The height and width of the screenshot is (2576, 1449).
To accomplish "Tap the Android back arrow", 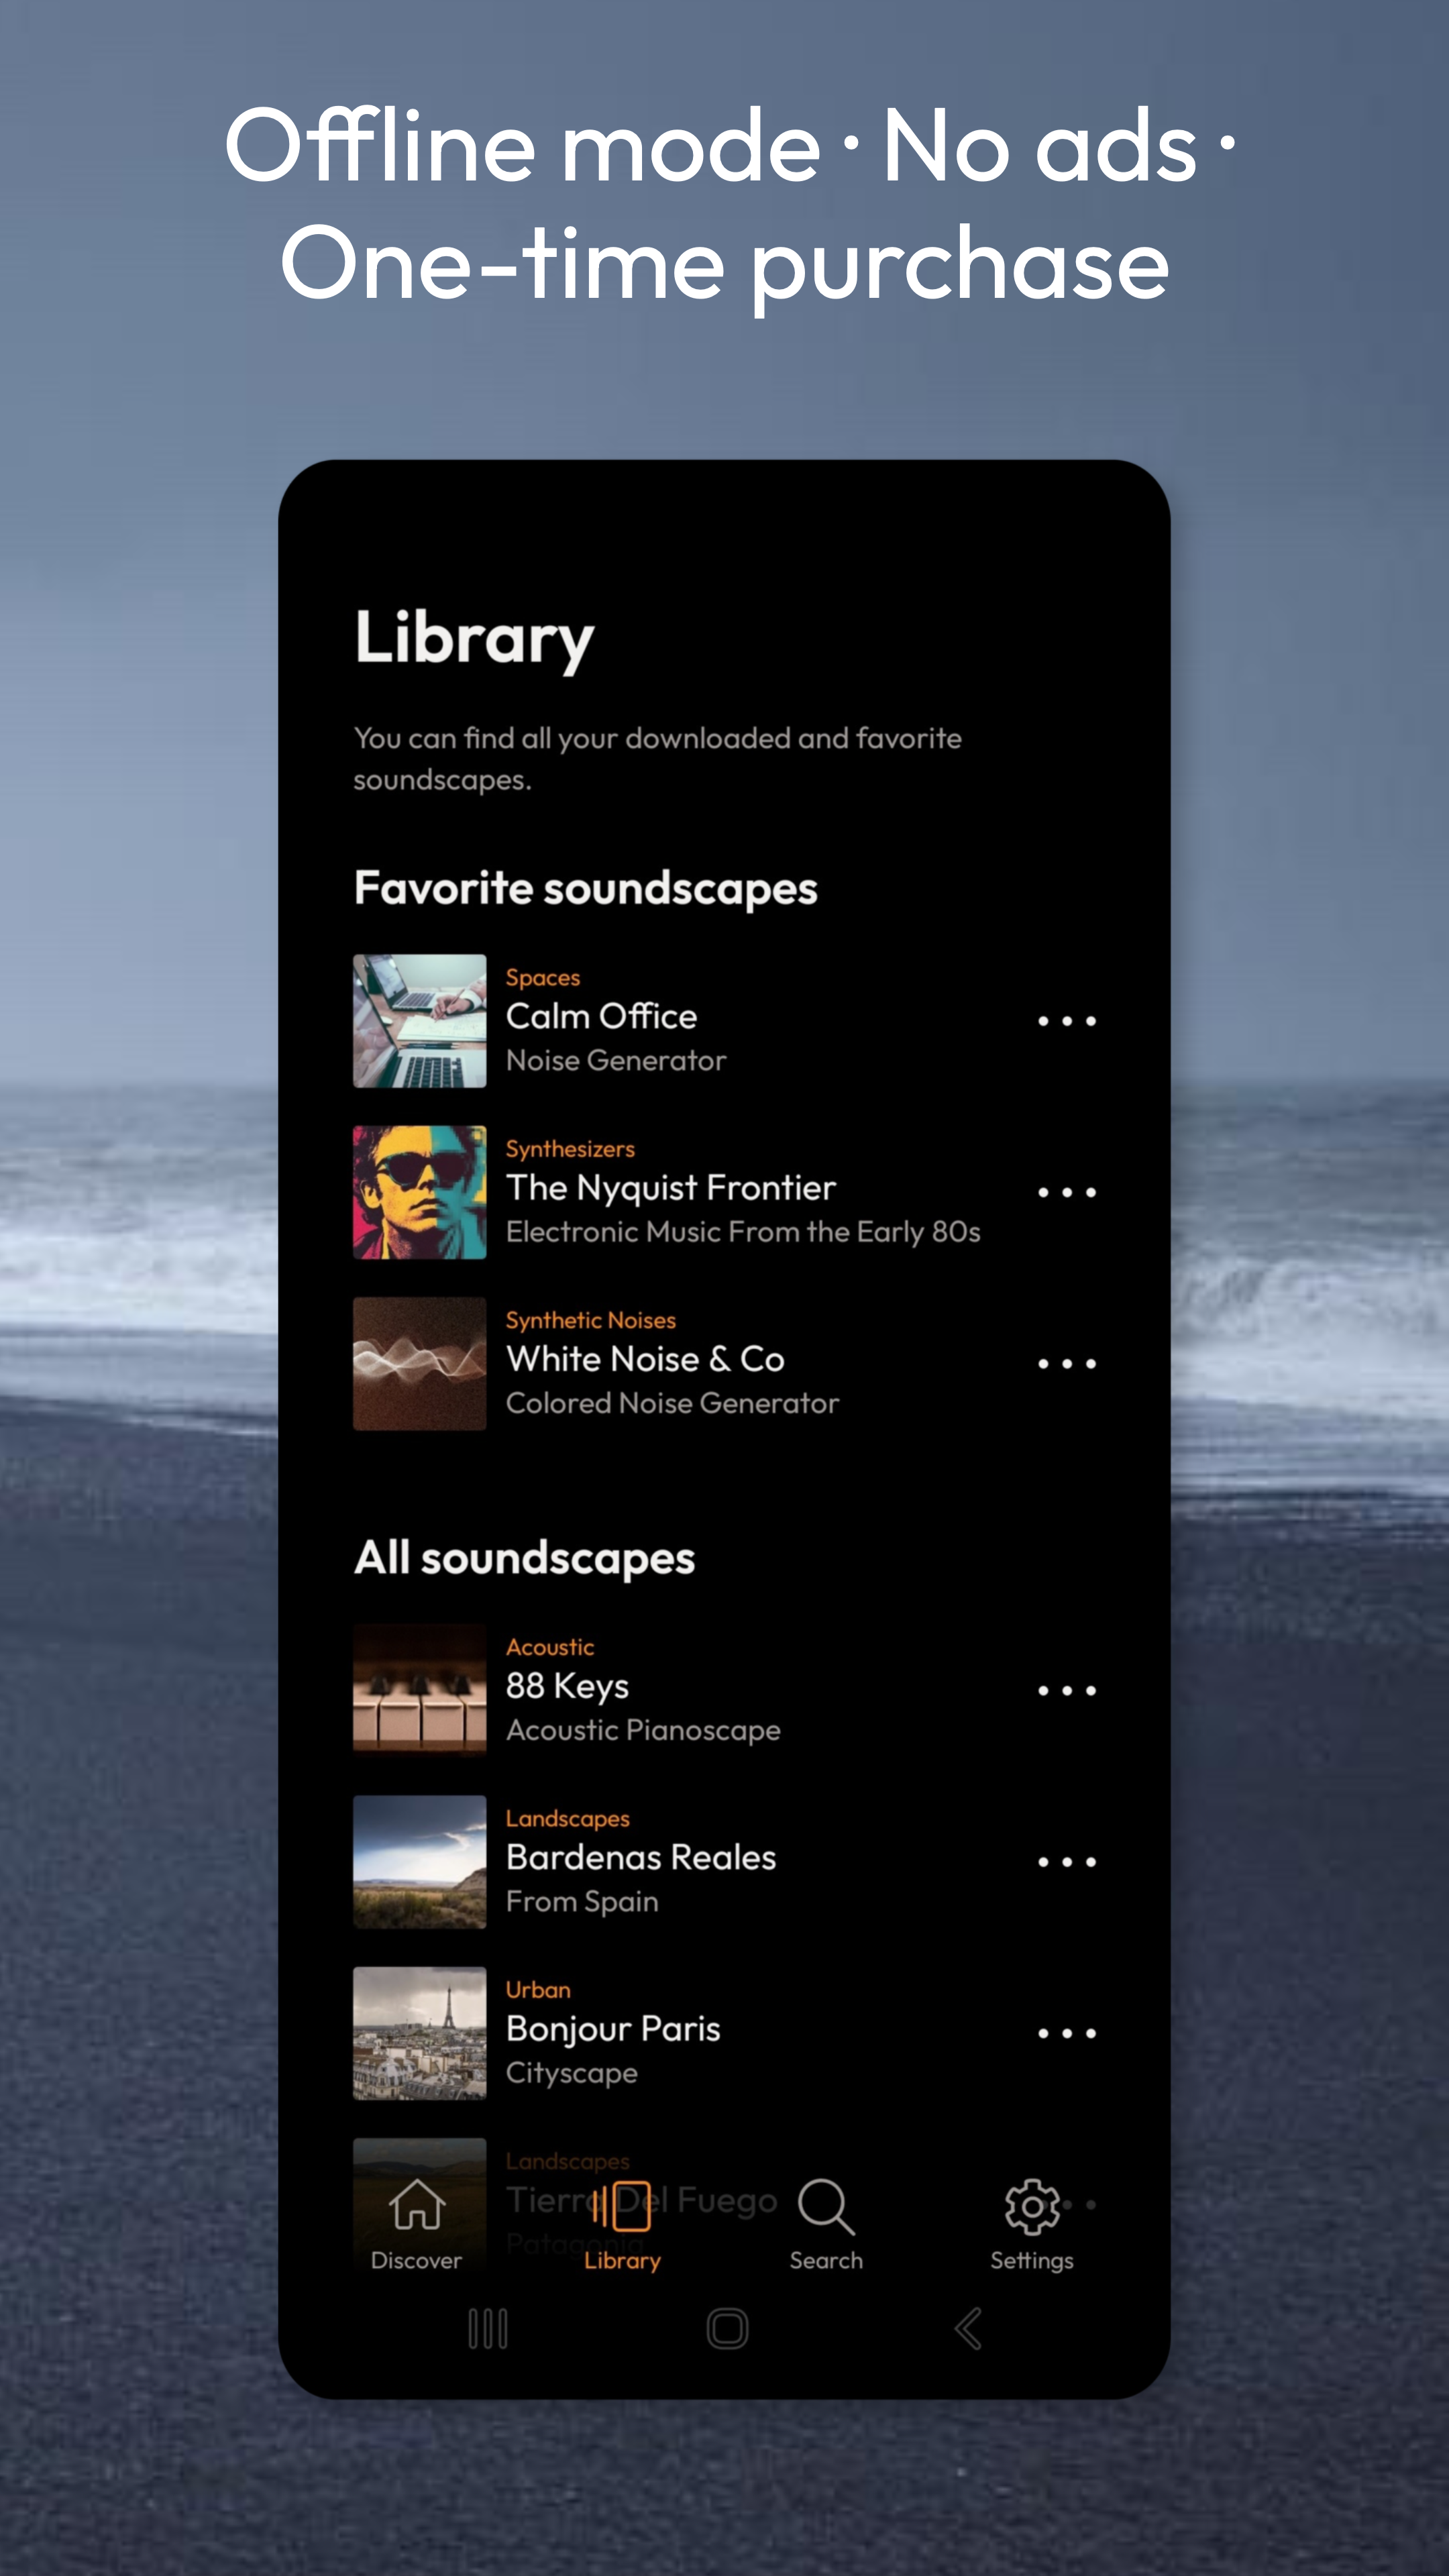I will [967, 2329].
